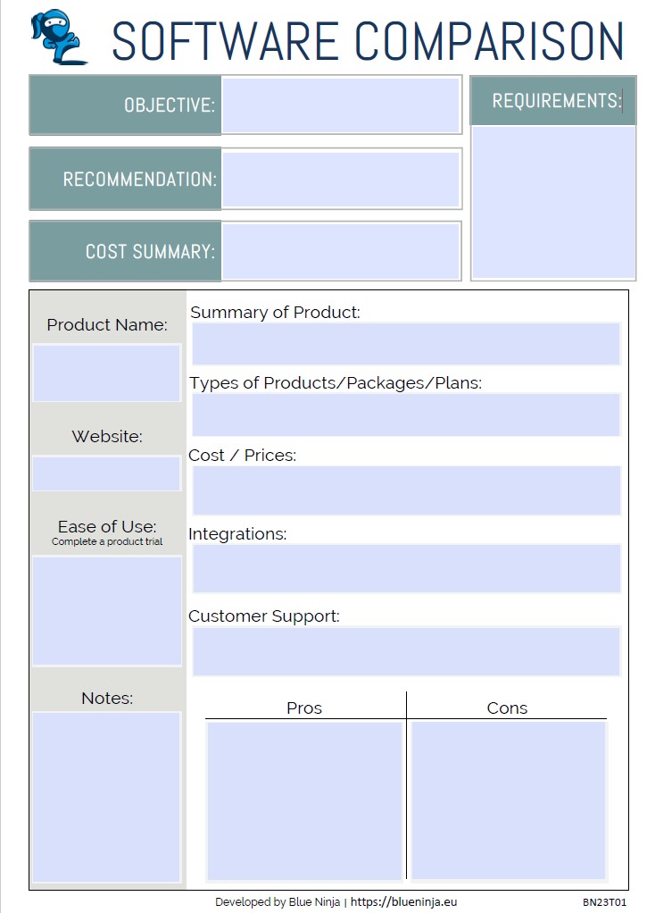Click the Website input field

pos(107,473)
